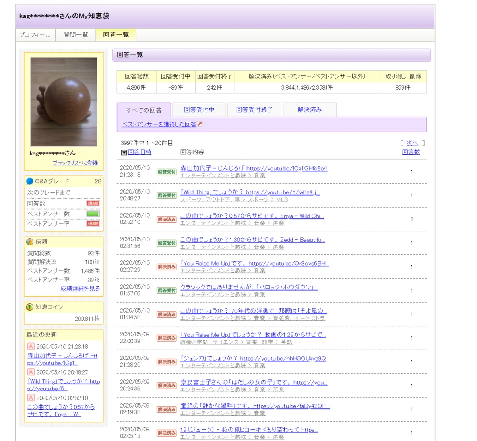Screen dimensions: 477x441
Task: Sort the list by 回答数
Action: tap(411, 152)
